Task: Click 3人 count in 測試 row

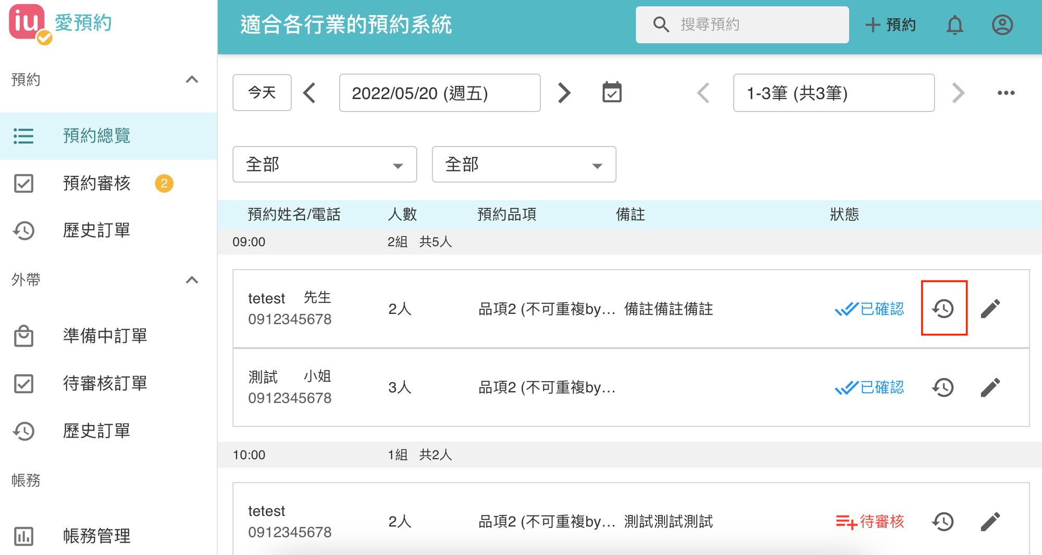Action: [400, 387]
